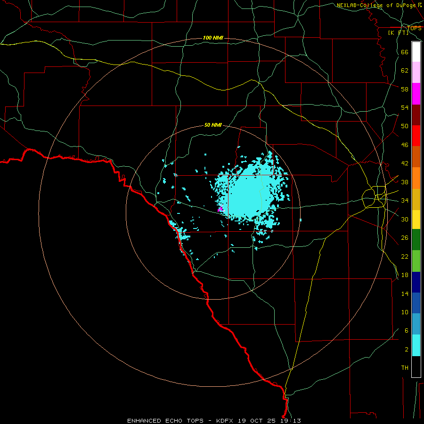Click the '66' legend value
424x424 pixels.
tap(405, 52)
